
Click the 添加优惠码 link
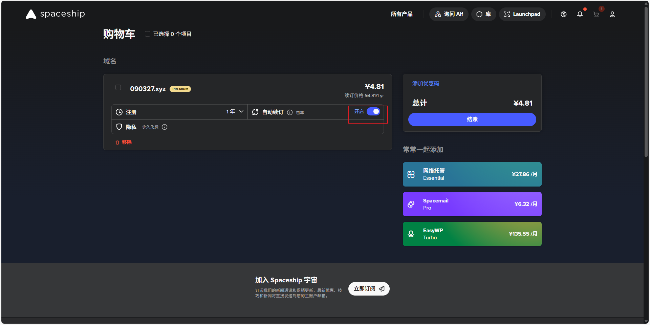pos(426,83)
